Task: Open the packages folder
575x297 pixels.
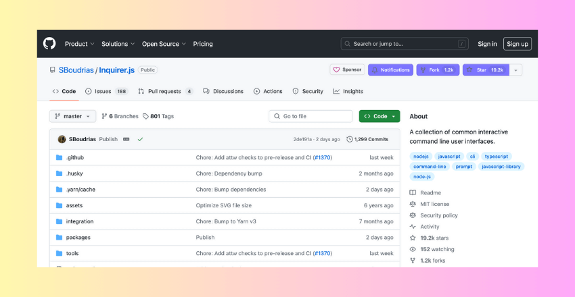Action: click(78, 238)
